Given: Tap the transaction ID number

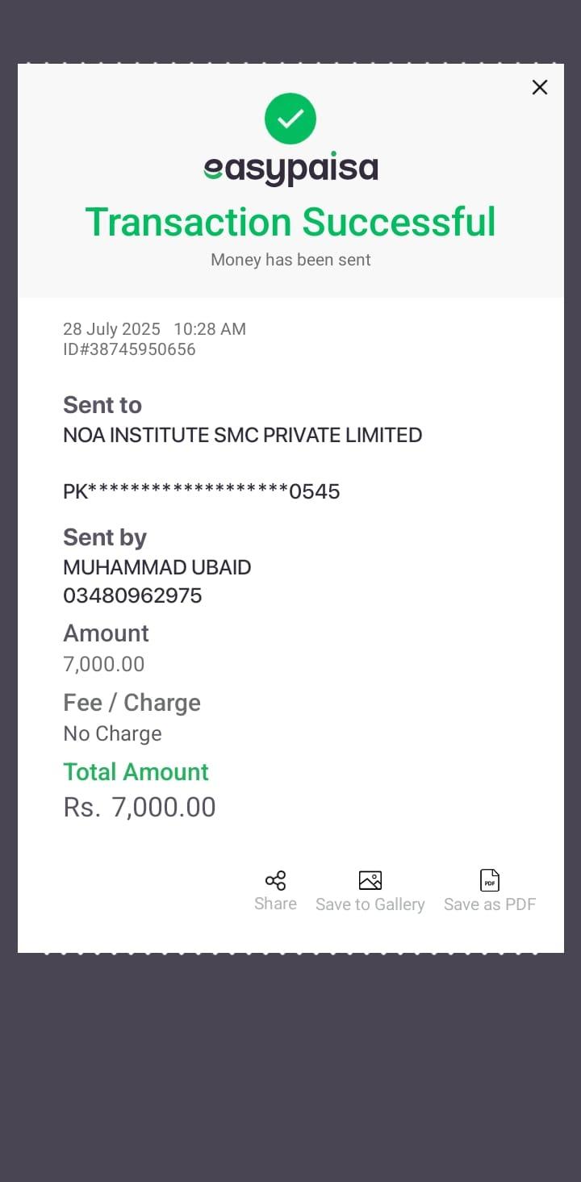Looking at the screenshot, I should pos(129,349).
